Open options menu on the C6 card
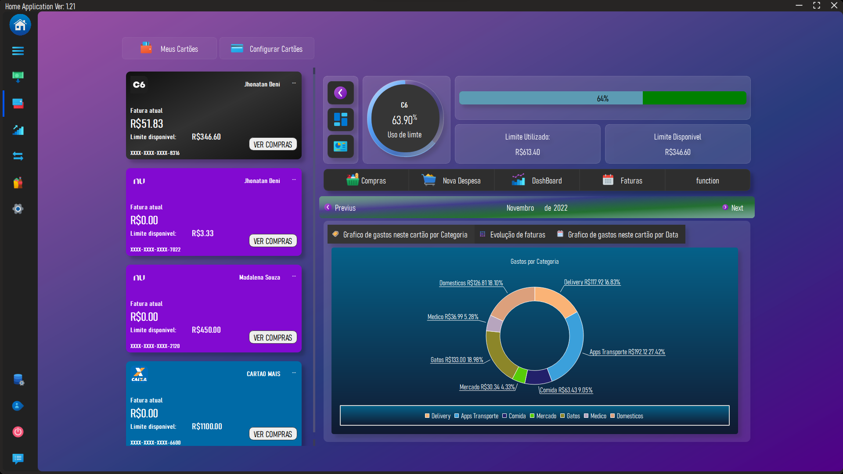The width and height of the screenshot is (843, 474). [x=294, y=83]
